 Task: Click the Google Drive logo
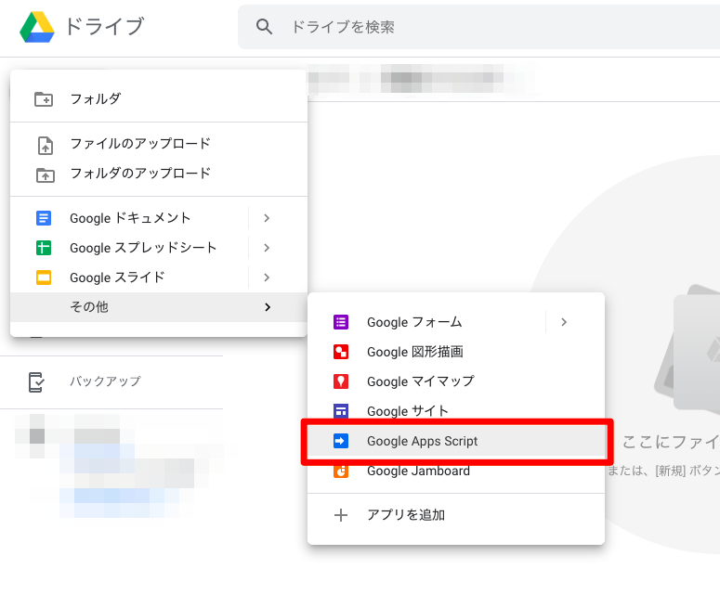[x=37, y=27]
